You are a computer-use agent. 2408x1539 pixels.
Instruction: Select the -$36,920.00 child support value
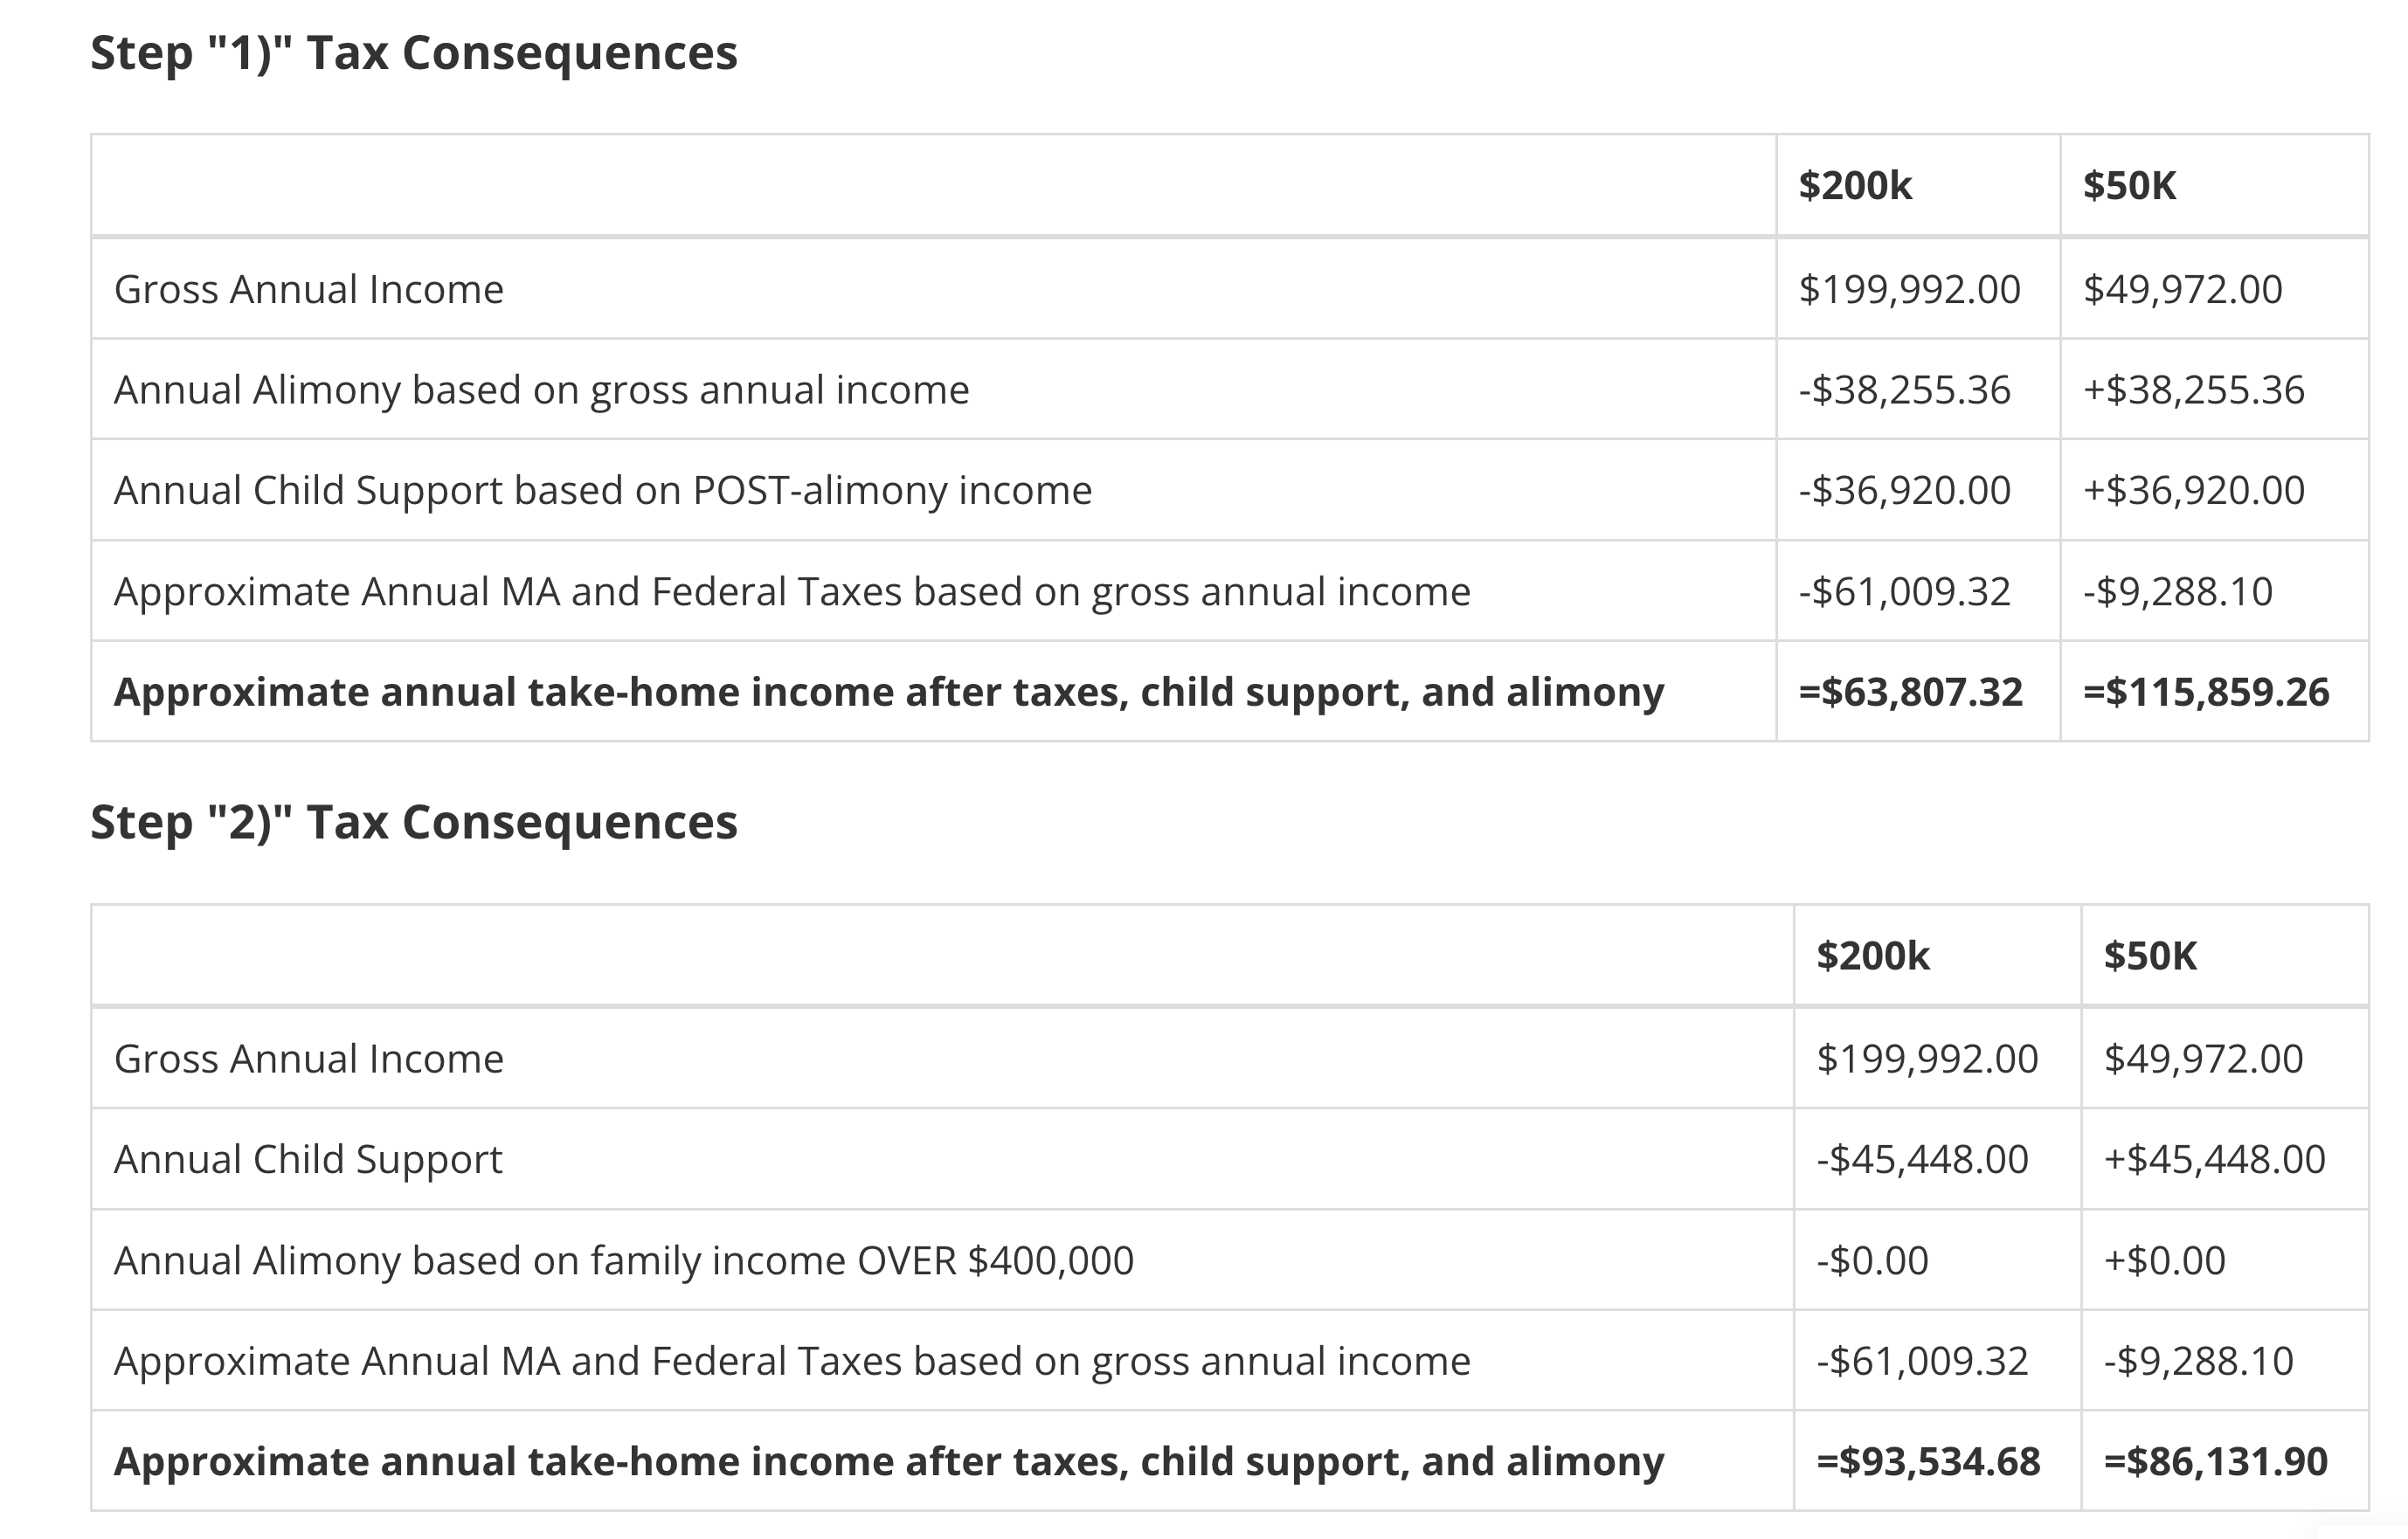1904,491
